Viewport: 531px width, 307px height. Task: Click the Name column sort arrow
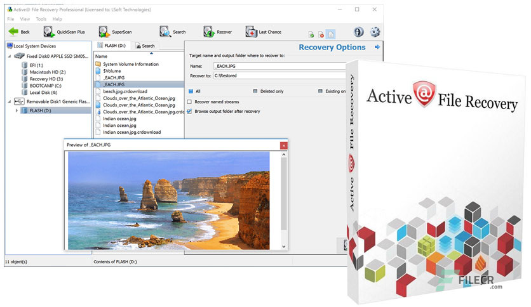(151, 53)
